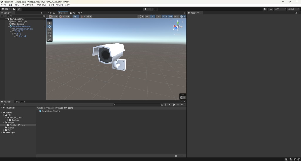Open the ファイル menu
The image size is (301, 161).
[4, 5]
